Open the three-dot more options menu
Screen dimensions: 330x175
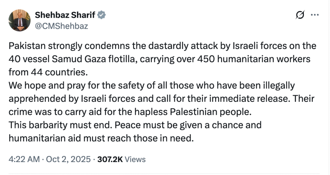point(314,15)
